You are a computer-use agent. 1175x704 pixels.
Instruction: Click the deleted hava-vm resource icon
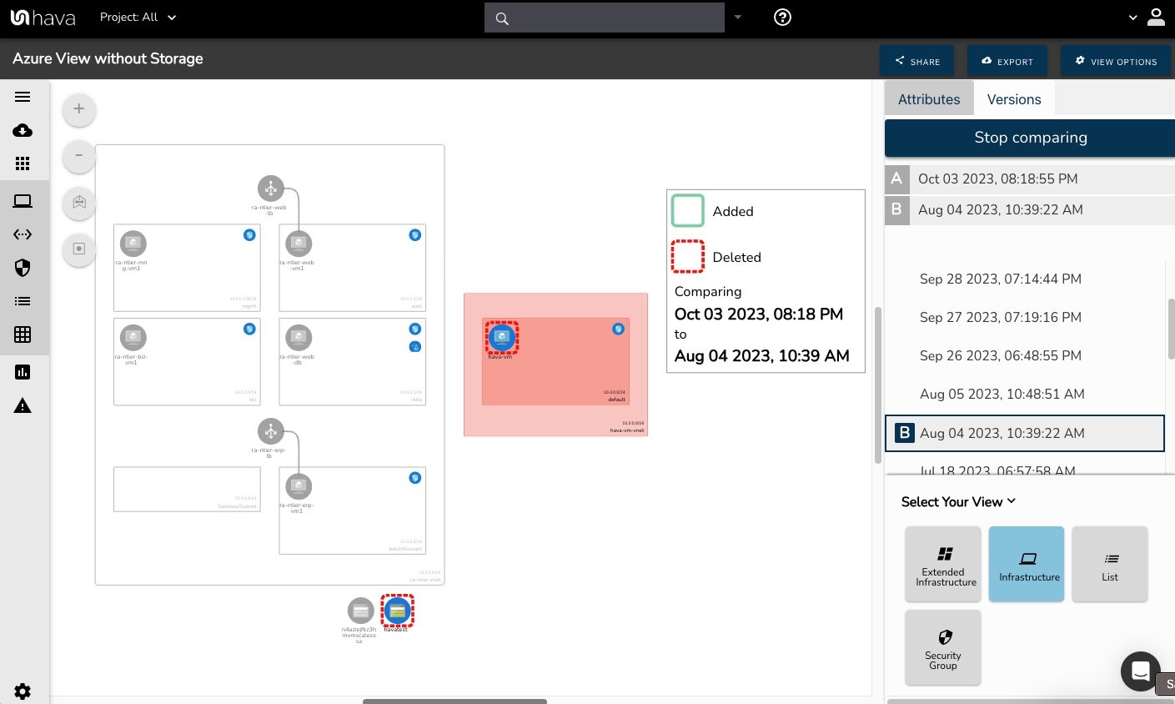point(502,337)
